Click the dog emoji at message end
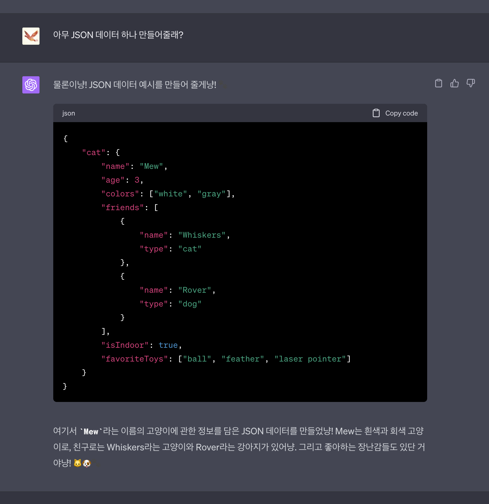This screenshot has height=504, width=489. [87, 463]
